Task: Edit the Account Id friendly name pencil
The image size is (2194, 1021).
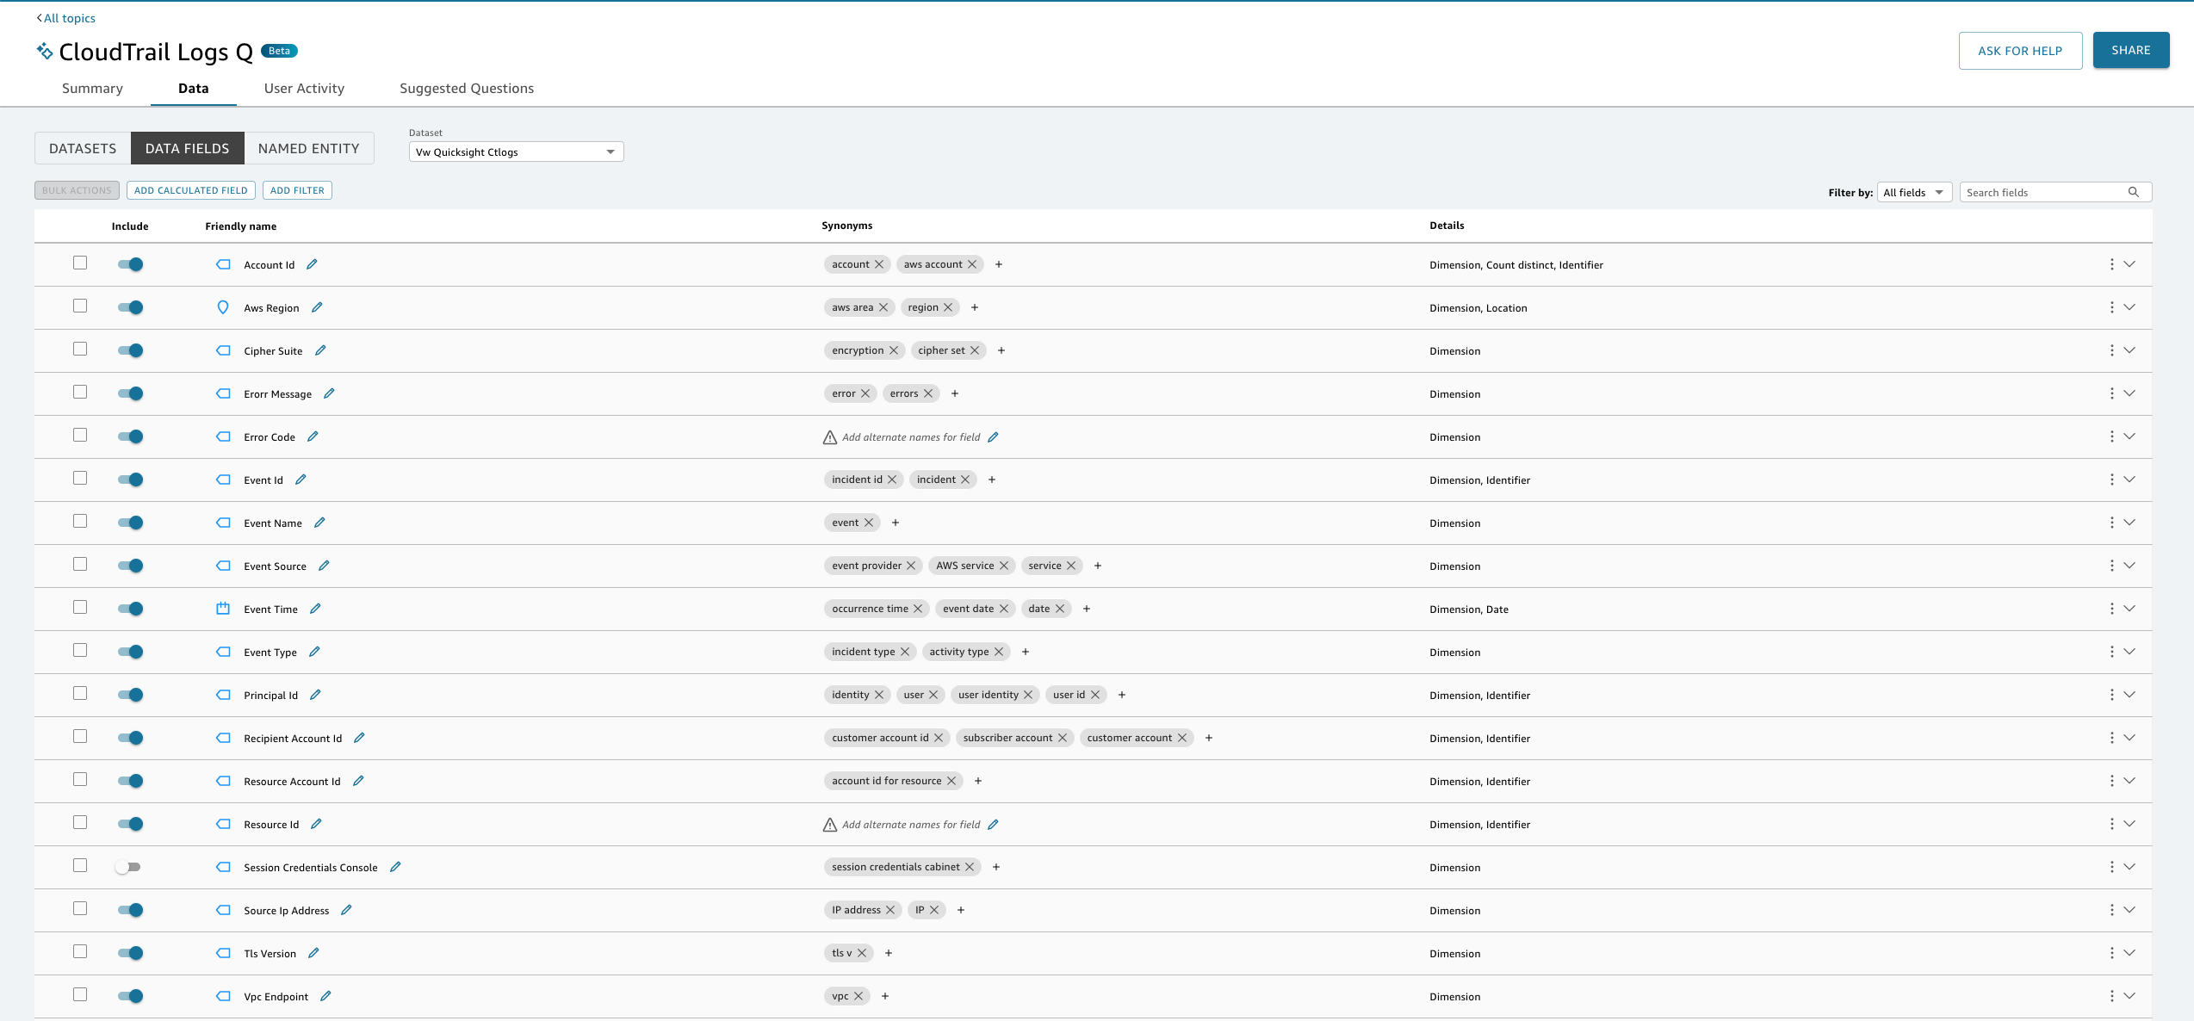Action: click(x=312, y=264)
